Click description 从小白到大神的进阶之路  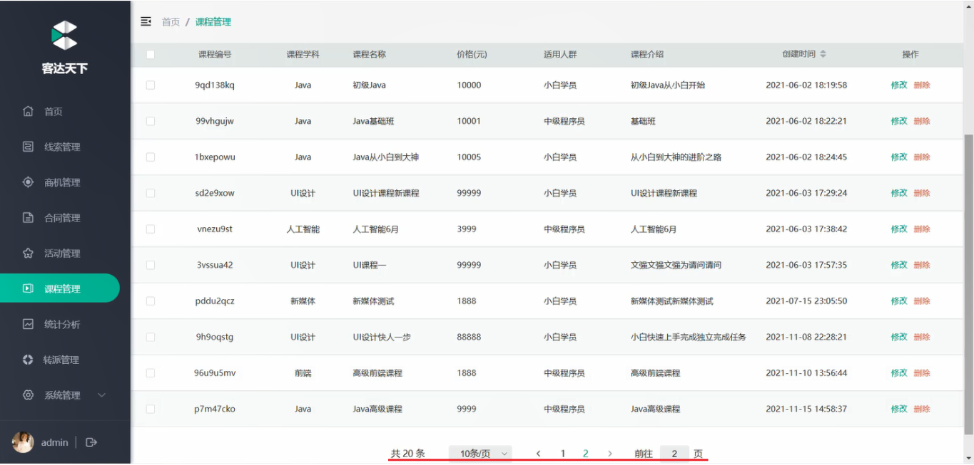tap(676, 157)
